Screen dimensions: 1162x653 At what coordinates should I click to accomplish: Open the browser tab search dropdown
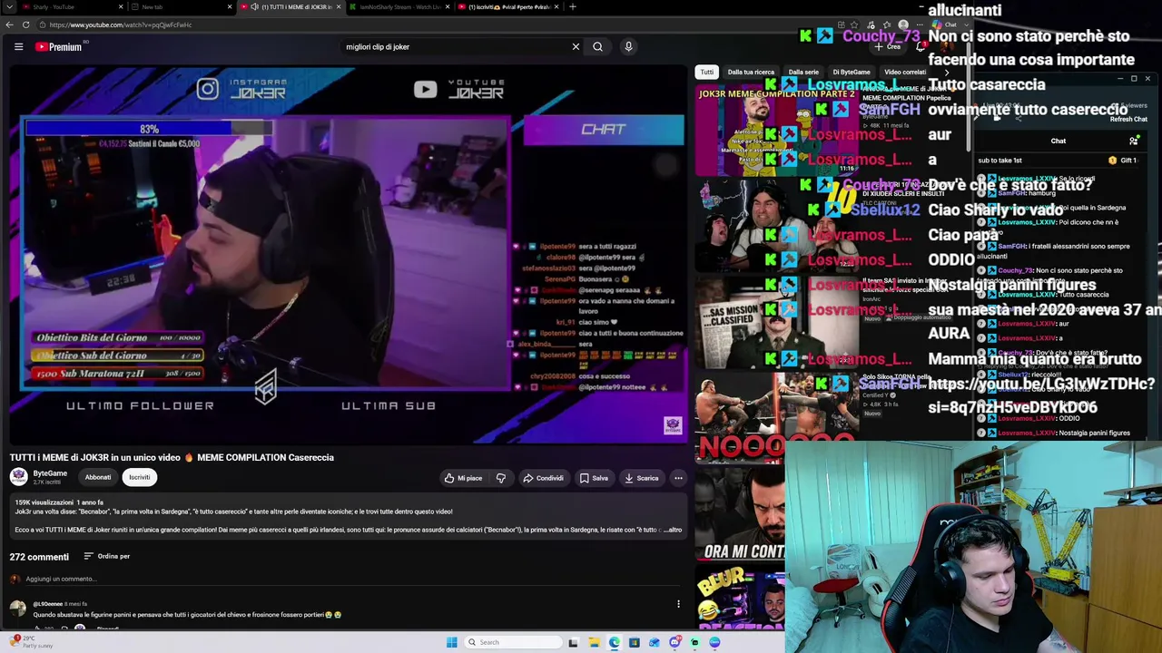click(10, 7)
